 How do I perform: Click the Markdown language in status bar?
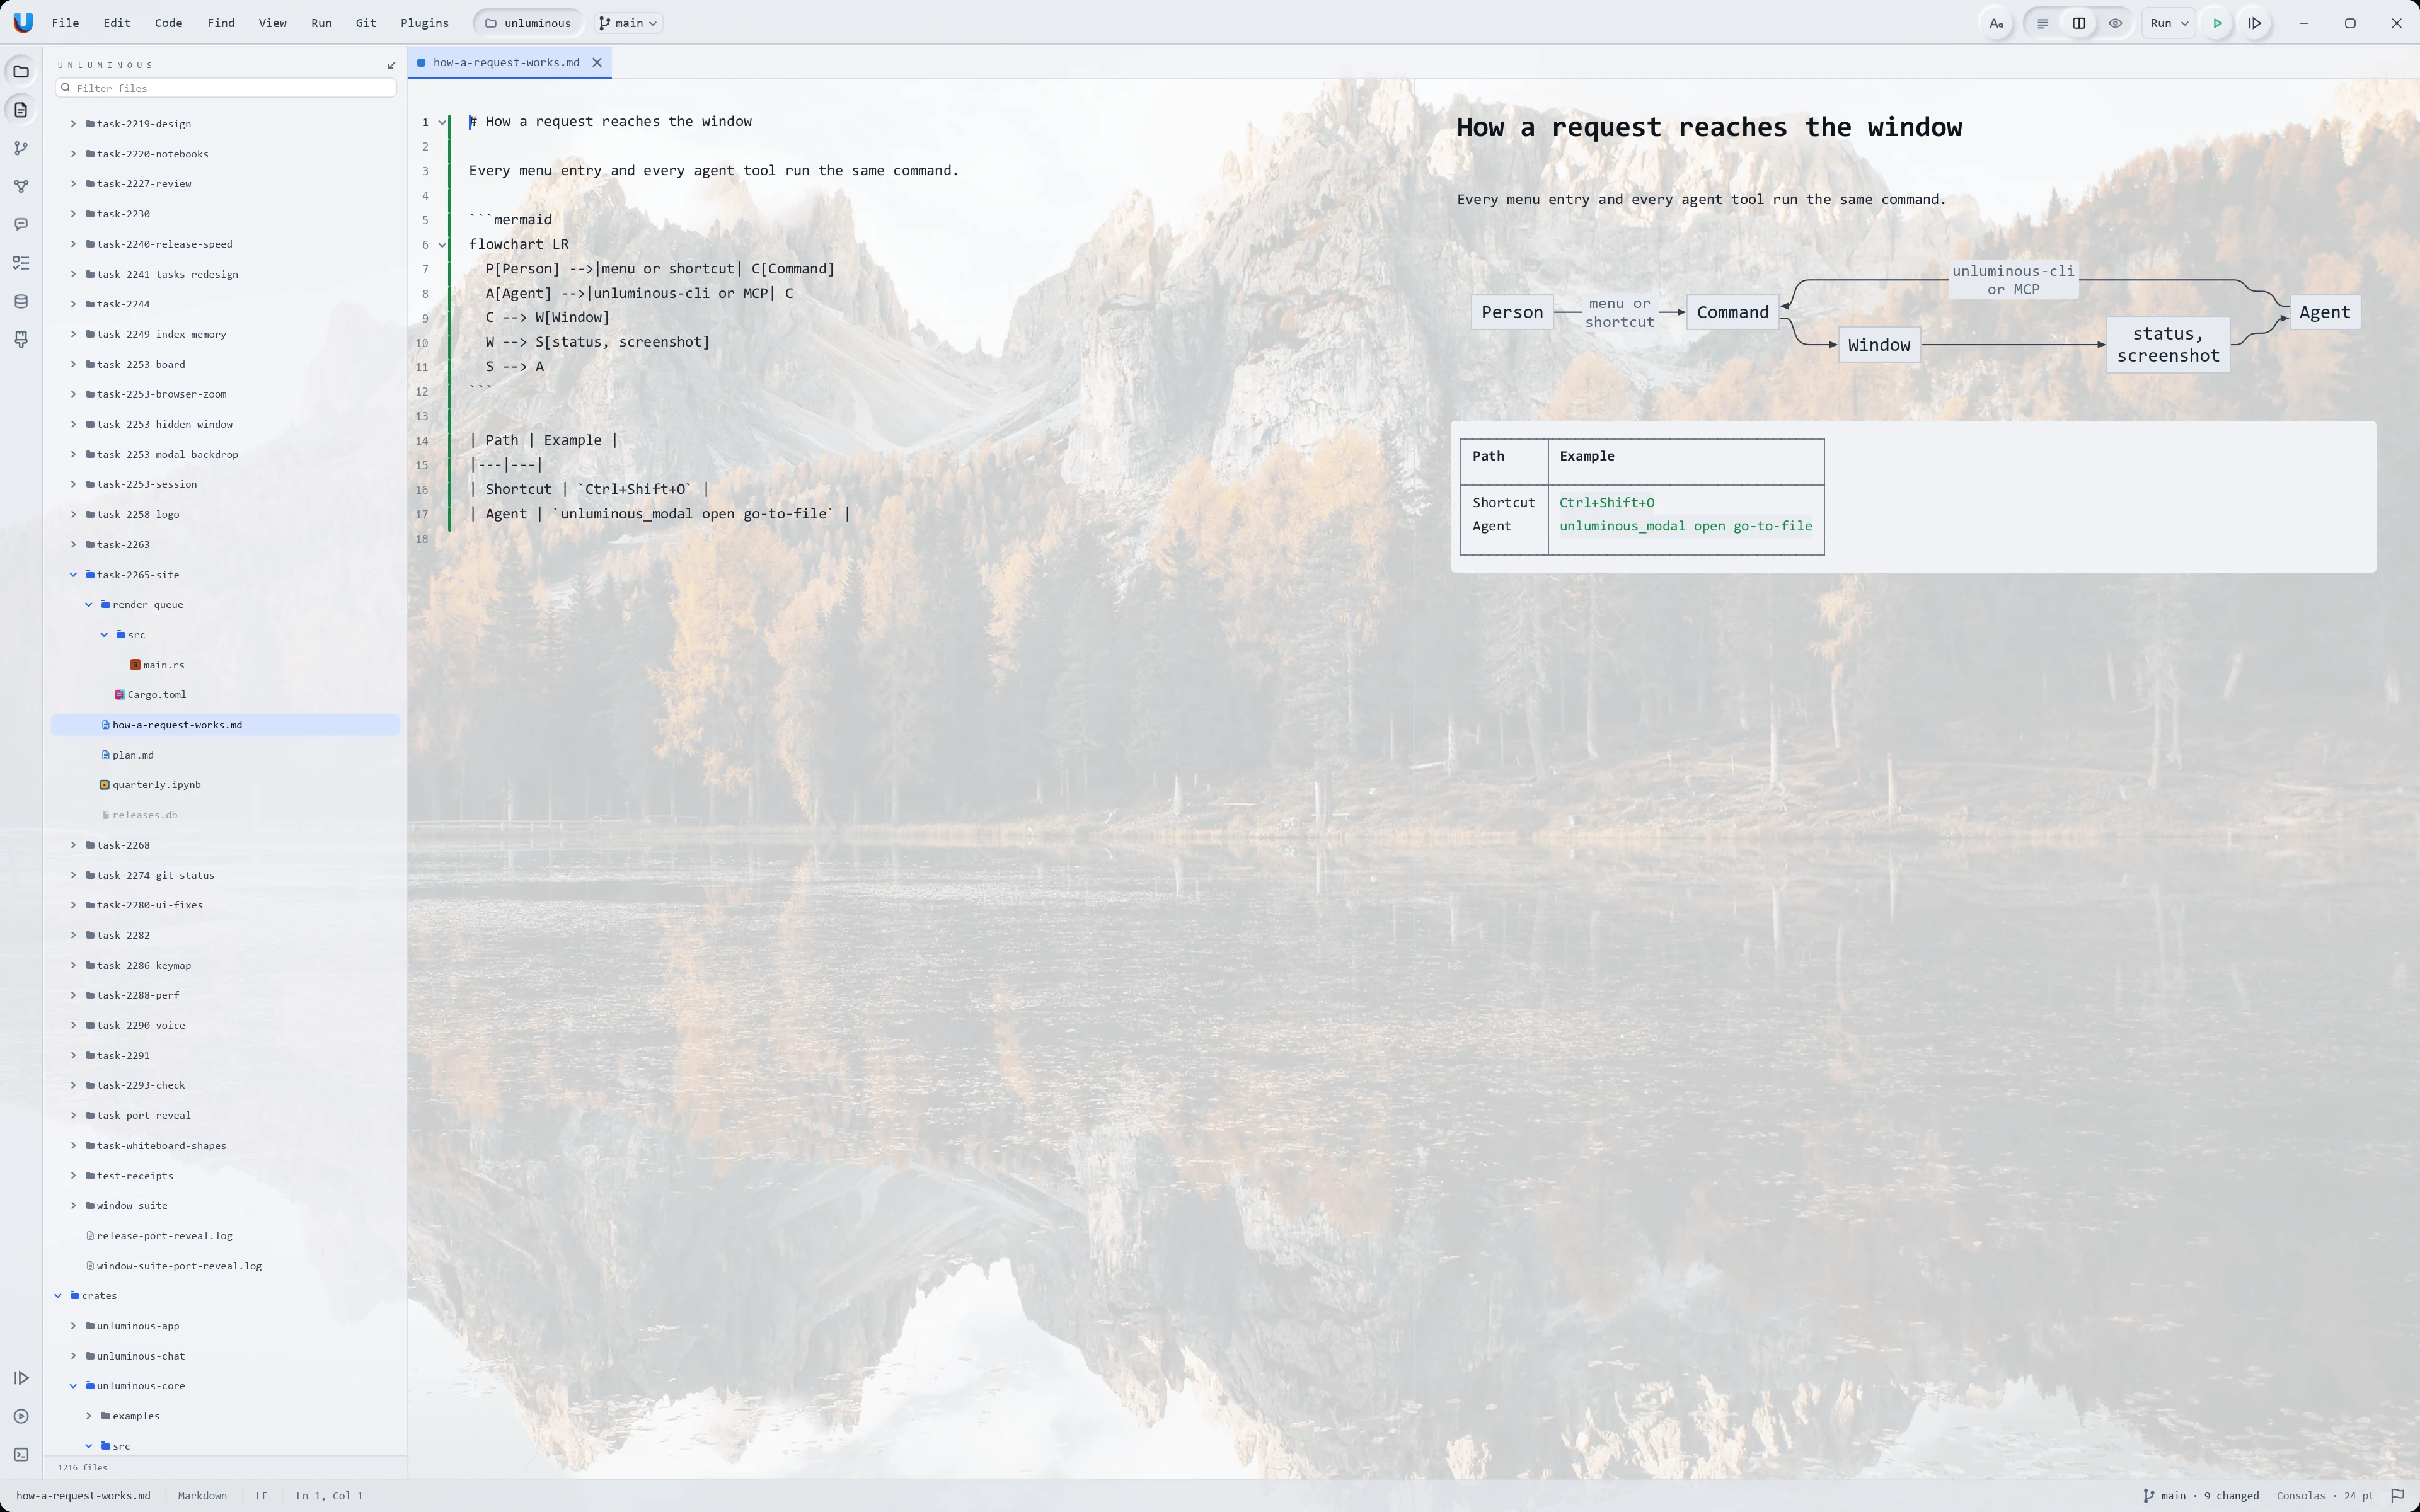click(x=202, y=1496)
